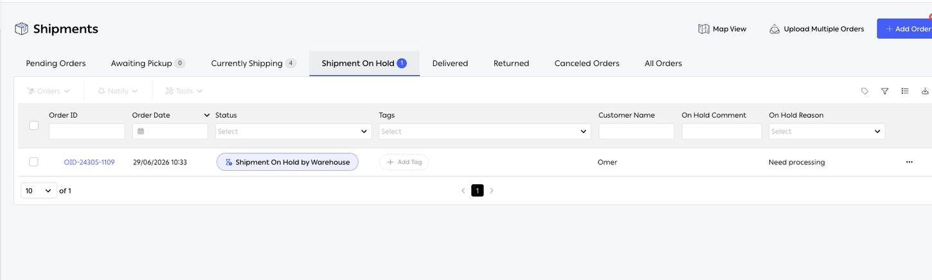Switch to the Delivered tab
Viewport: 932px width, 280px height.
click(x=450, y=64)
